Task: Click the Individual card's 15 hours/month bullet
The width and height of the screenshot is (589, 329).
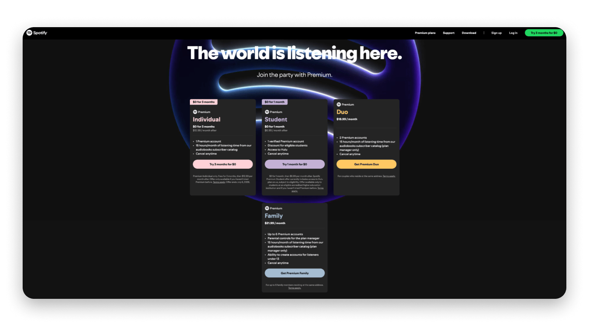Action: (x=224, y=148)
